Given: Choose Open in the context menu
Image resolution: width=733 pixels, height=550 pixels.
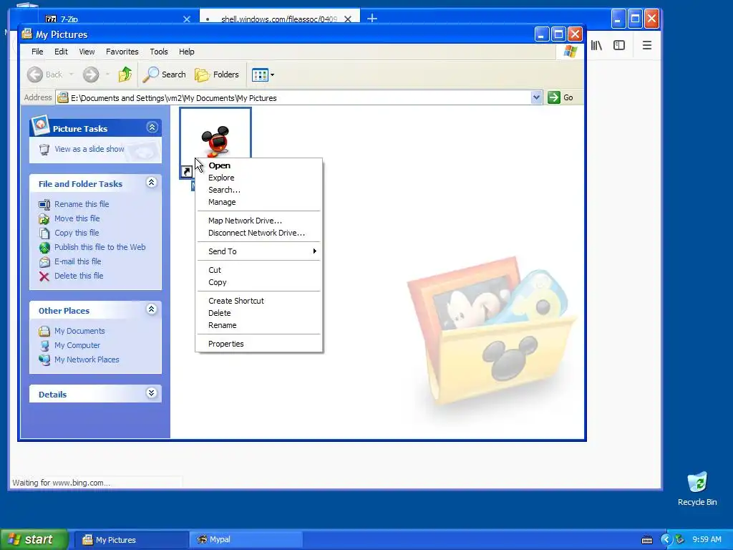Looking at the screenshot, I should [x=258, y=165].
